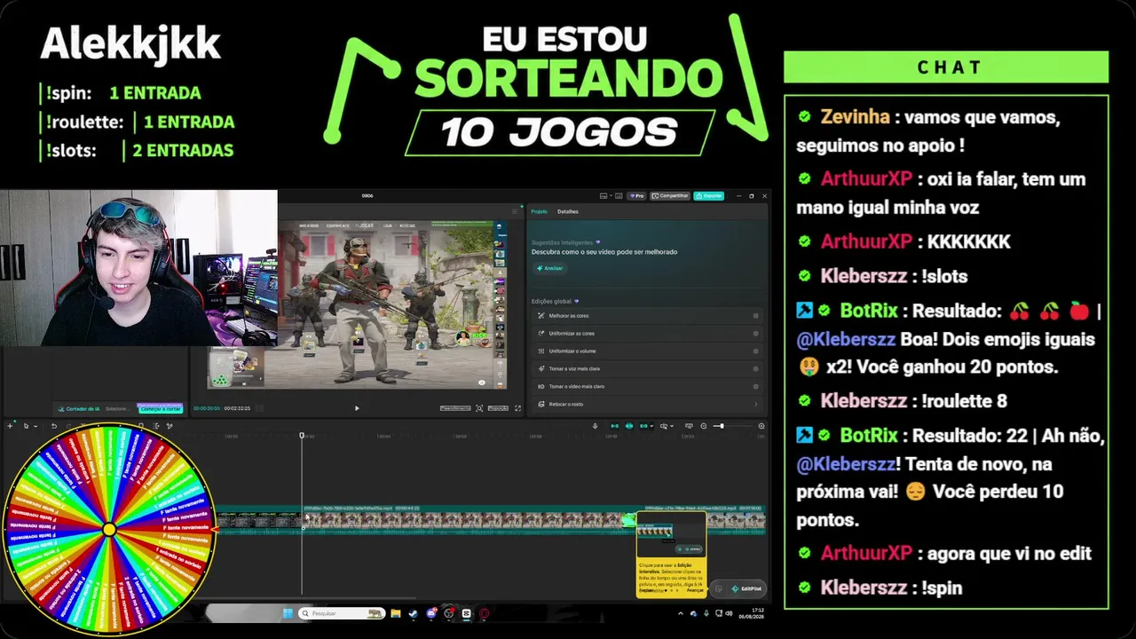Toggle Tornar a voz mais clara

click(756, 368)
